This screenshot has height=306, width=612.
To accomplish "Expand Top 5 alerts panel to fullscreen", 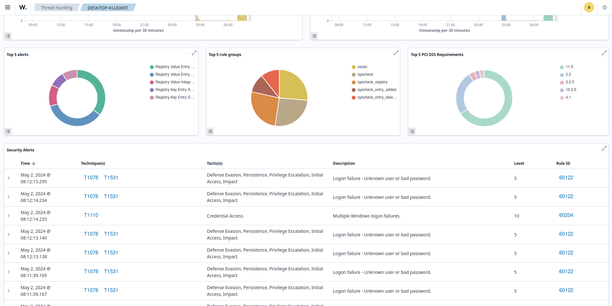I will 194,53.
